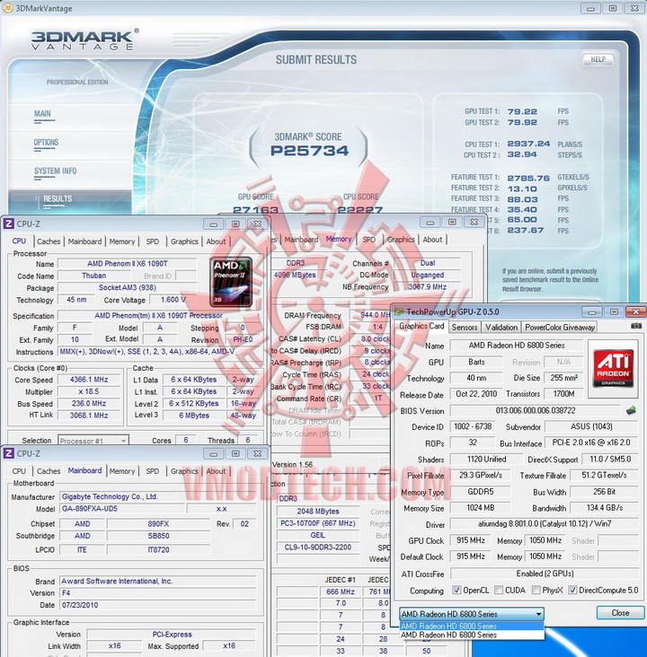Click the Bus Speed value 236.0 MHz
The height and width of the screenshot is (657, 647).
[x=89, y=404]
